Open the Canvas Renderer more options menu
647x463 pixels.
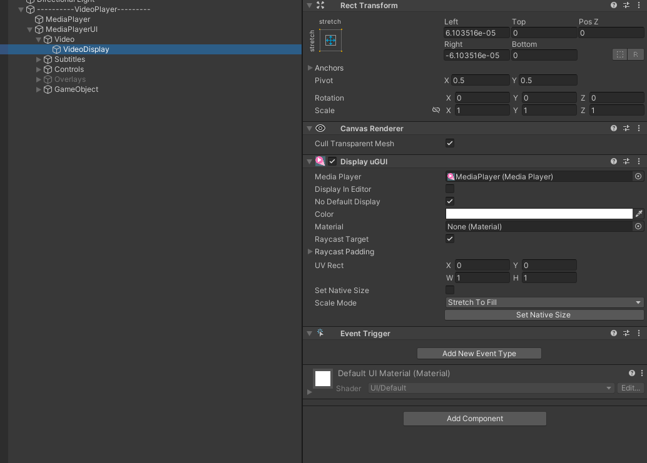click(638, 127)
